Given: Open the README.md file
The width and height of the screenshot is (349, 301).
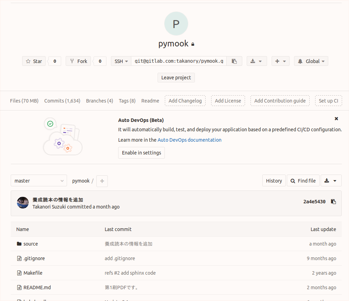Looking at the screenshot, I should tap(37, 287).
